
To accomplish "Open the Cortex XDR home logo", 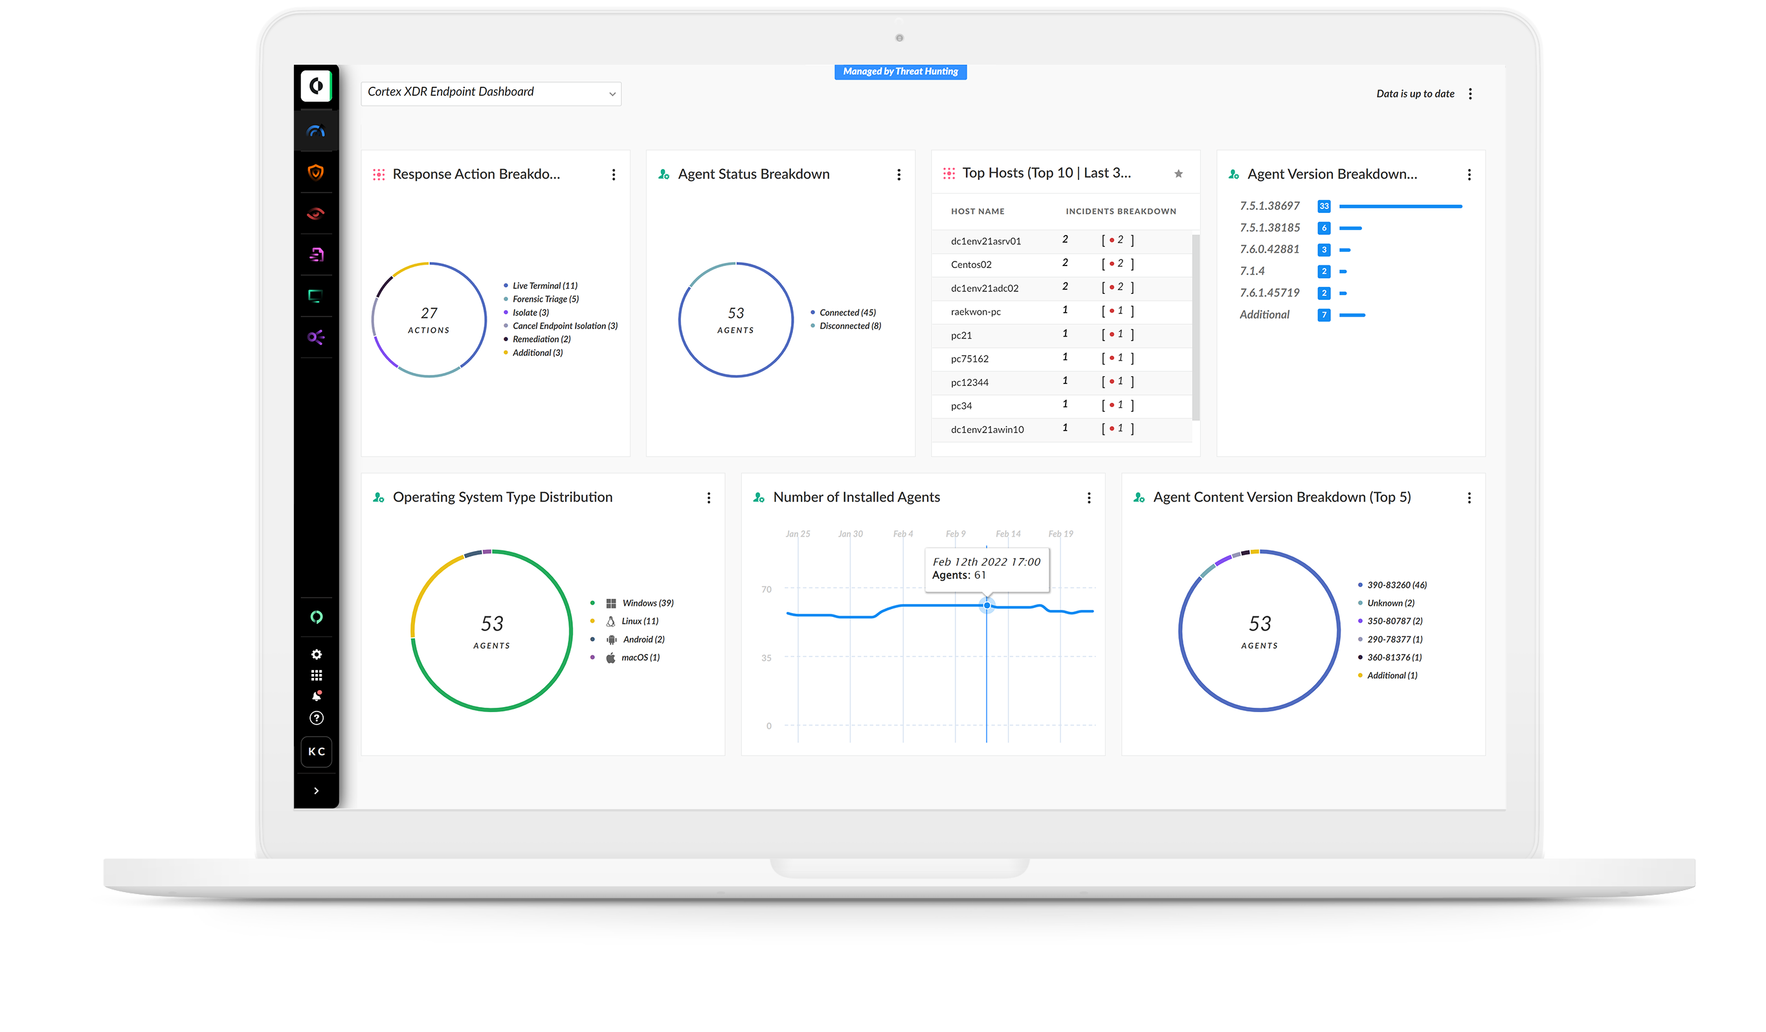I will pos(316,87).
